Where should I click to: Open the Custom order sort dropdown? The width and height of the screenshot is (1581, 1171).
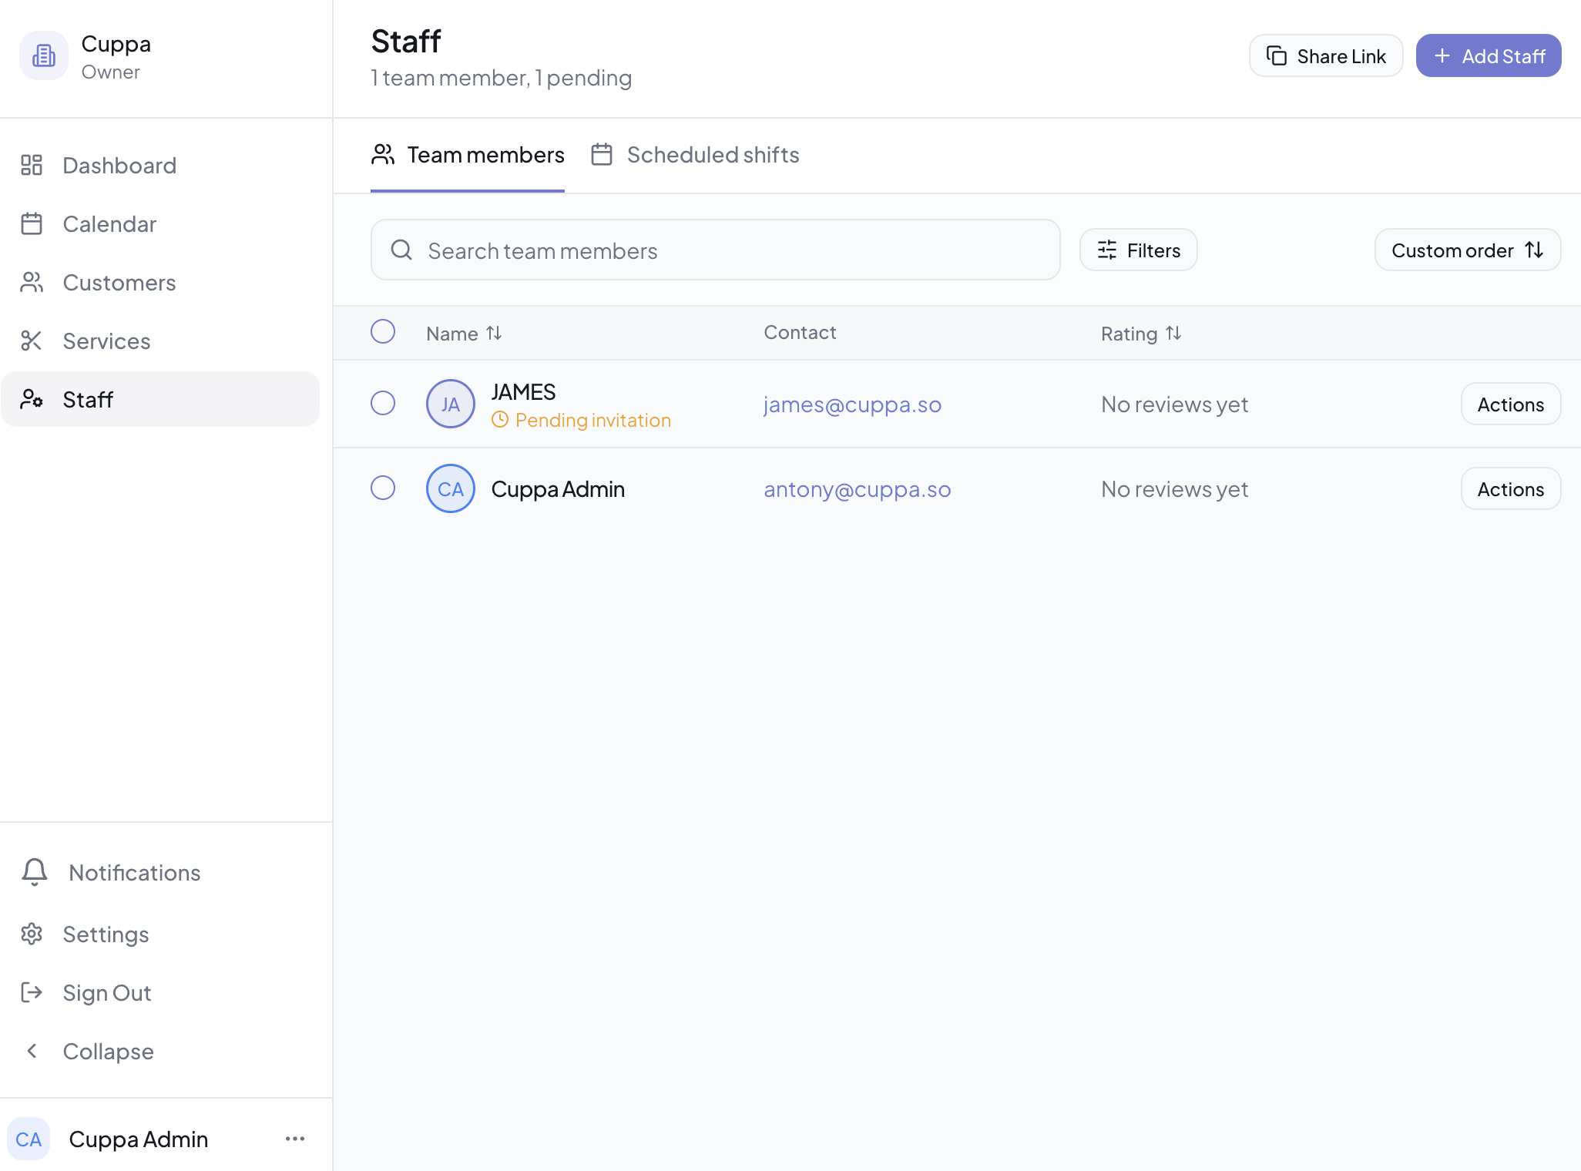(x=1467, y=250)
